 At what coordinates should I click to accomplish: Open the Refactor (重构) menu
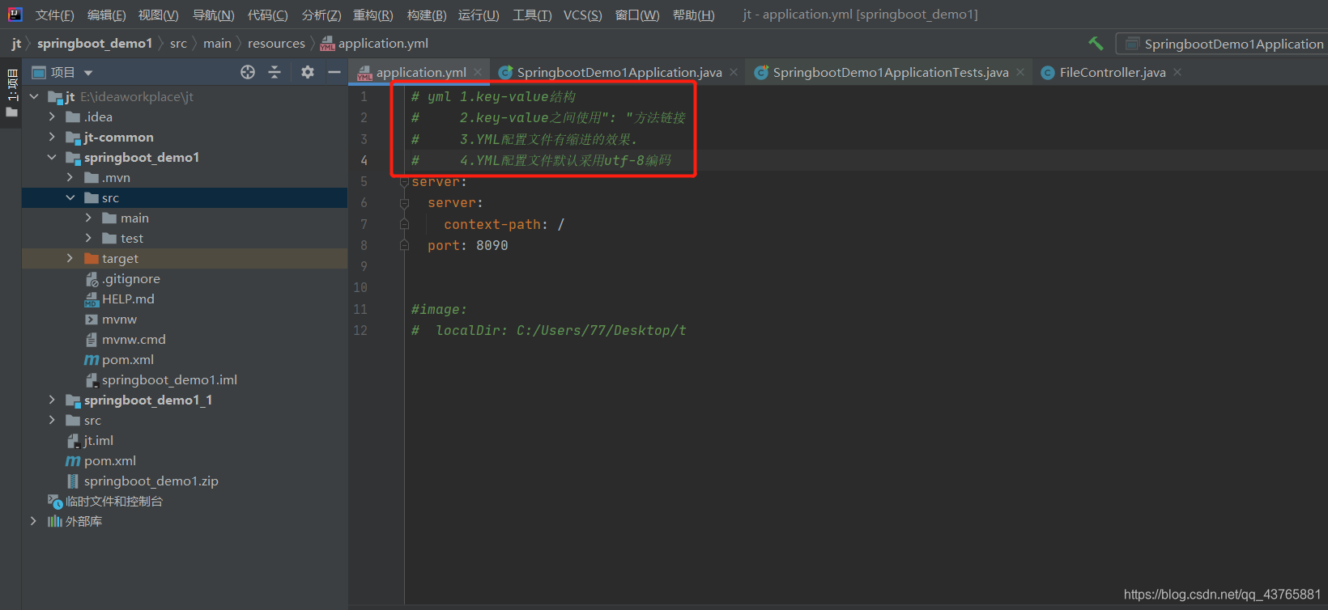(x=372, y=15)
